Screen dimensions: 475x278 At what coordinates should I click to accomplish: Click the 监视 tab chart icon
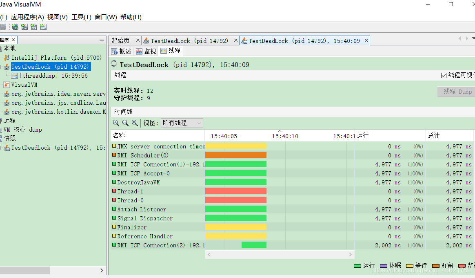139,51
